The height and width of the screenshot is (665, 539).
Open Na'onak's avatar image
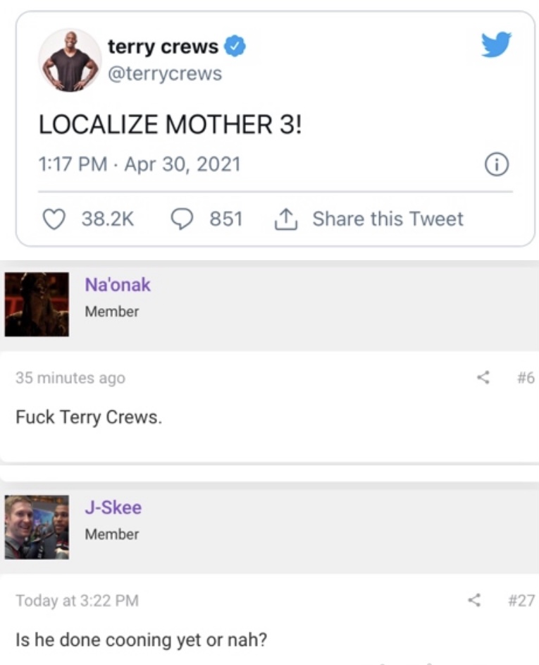(37, 305)
